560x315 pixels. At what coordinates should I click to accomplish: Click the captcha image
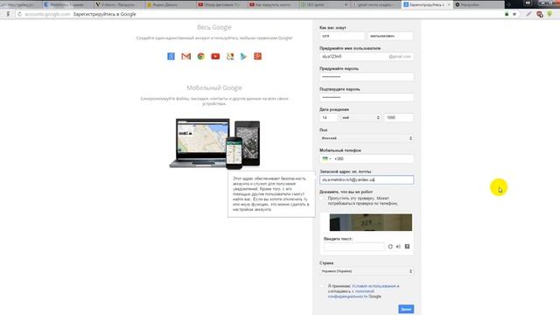coord(371,222)
